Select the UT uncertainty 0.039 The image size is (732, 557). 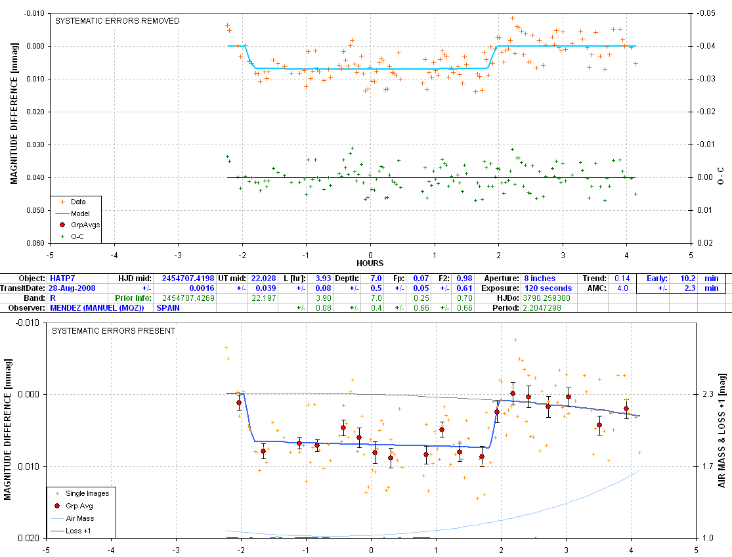(266, 288)
